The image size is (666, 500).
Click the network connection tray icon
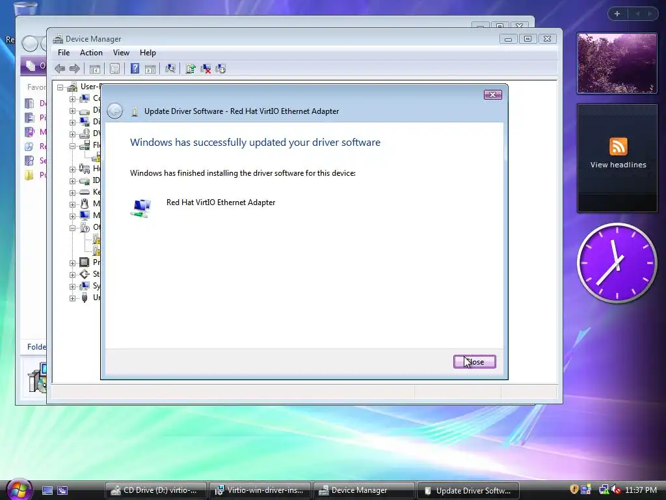coord(603,490)
